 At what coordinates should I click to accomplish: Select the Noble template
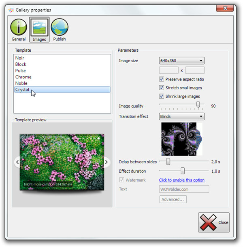tap(62, 83)
